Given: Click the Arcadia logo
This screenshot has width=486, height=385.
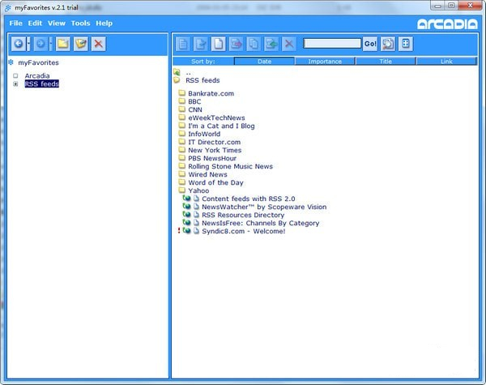Looking at the screenshot, I should point(447,24).
